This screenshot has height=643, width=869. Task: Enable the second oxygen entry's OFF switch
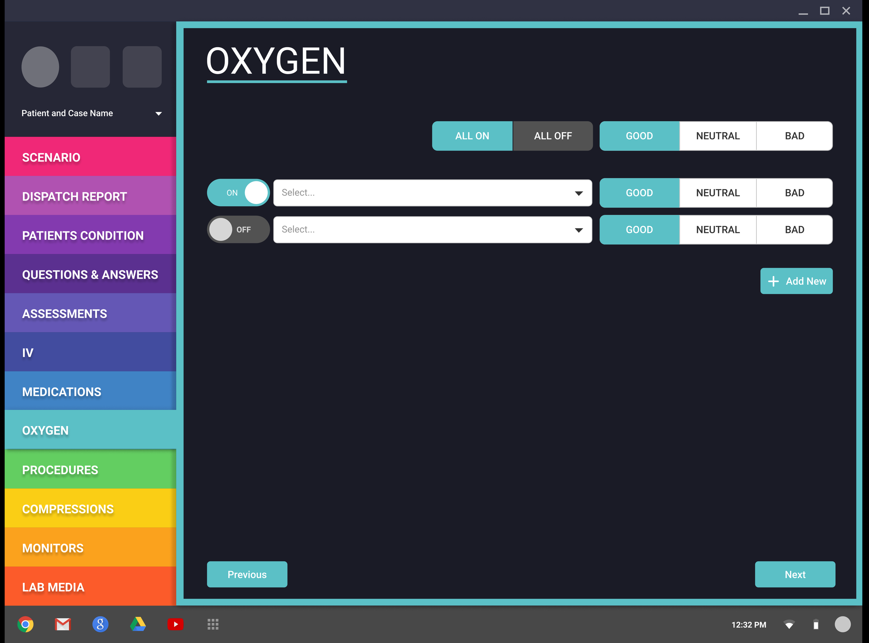click(238, 230)
